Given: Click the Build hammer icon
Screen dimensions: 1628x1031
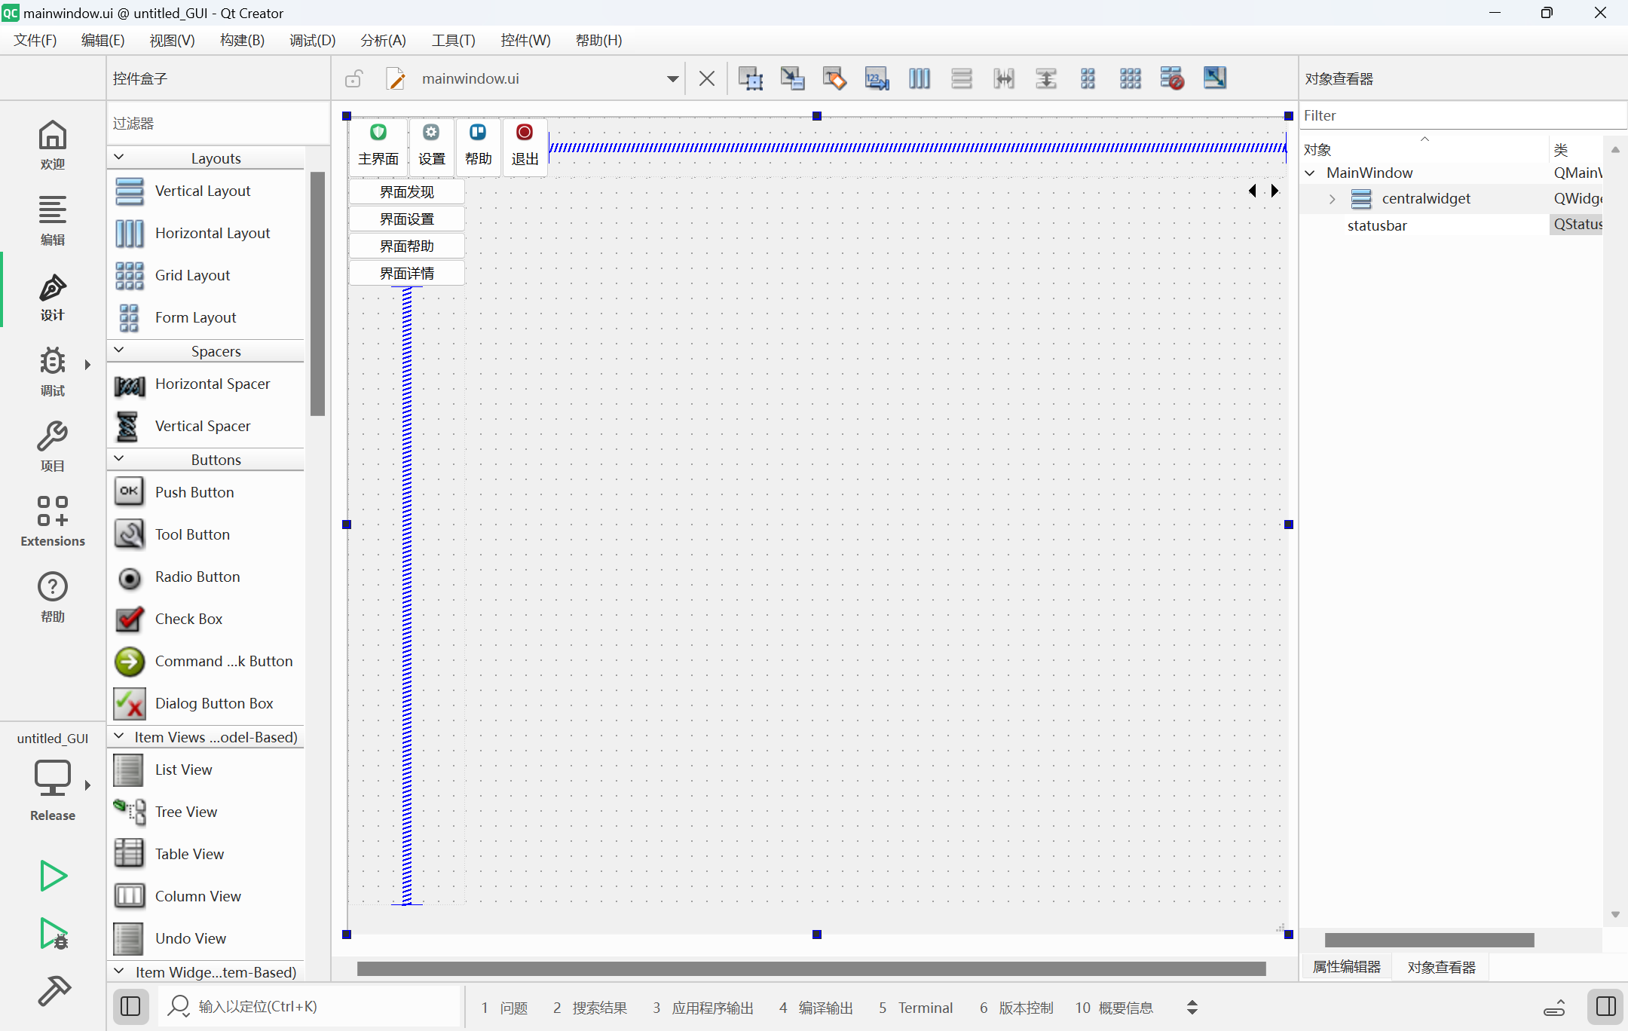Looking at the screenshot, I should pyautogui.click(x=54, y=990).
